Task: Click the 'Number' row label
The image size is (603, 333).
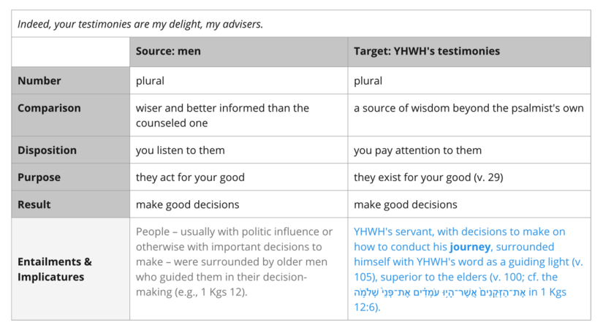Action: tap(39, 80)
